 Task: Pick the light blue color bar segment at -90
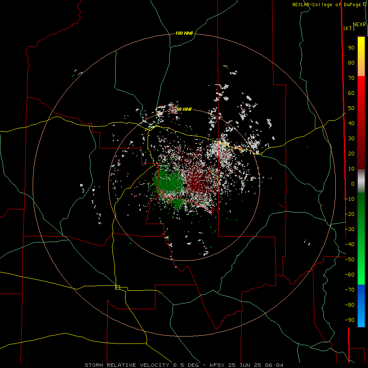tap(361, 319)
